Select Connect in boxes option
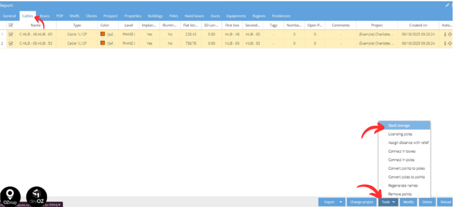This screenshot has width=453, height=207. (x=405, y=151)
